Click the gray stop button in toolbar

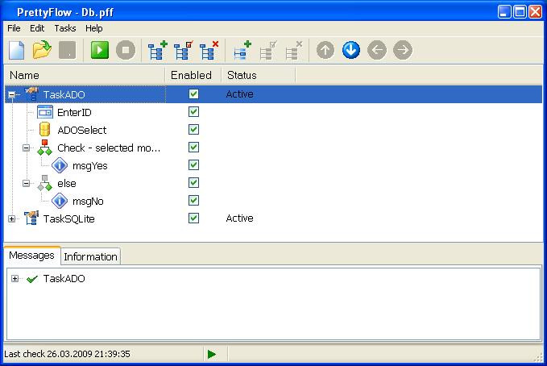click(126, 50)
